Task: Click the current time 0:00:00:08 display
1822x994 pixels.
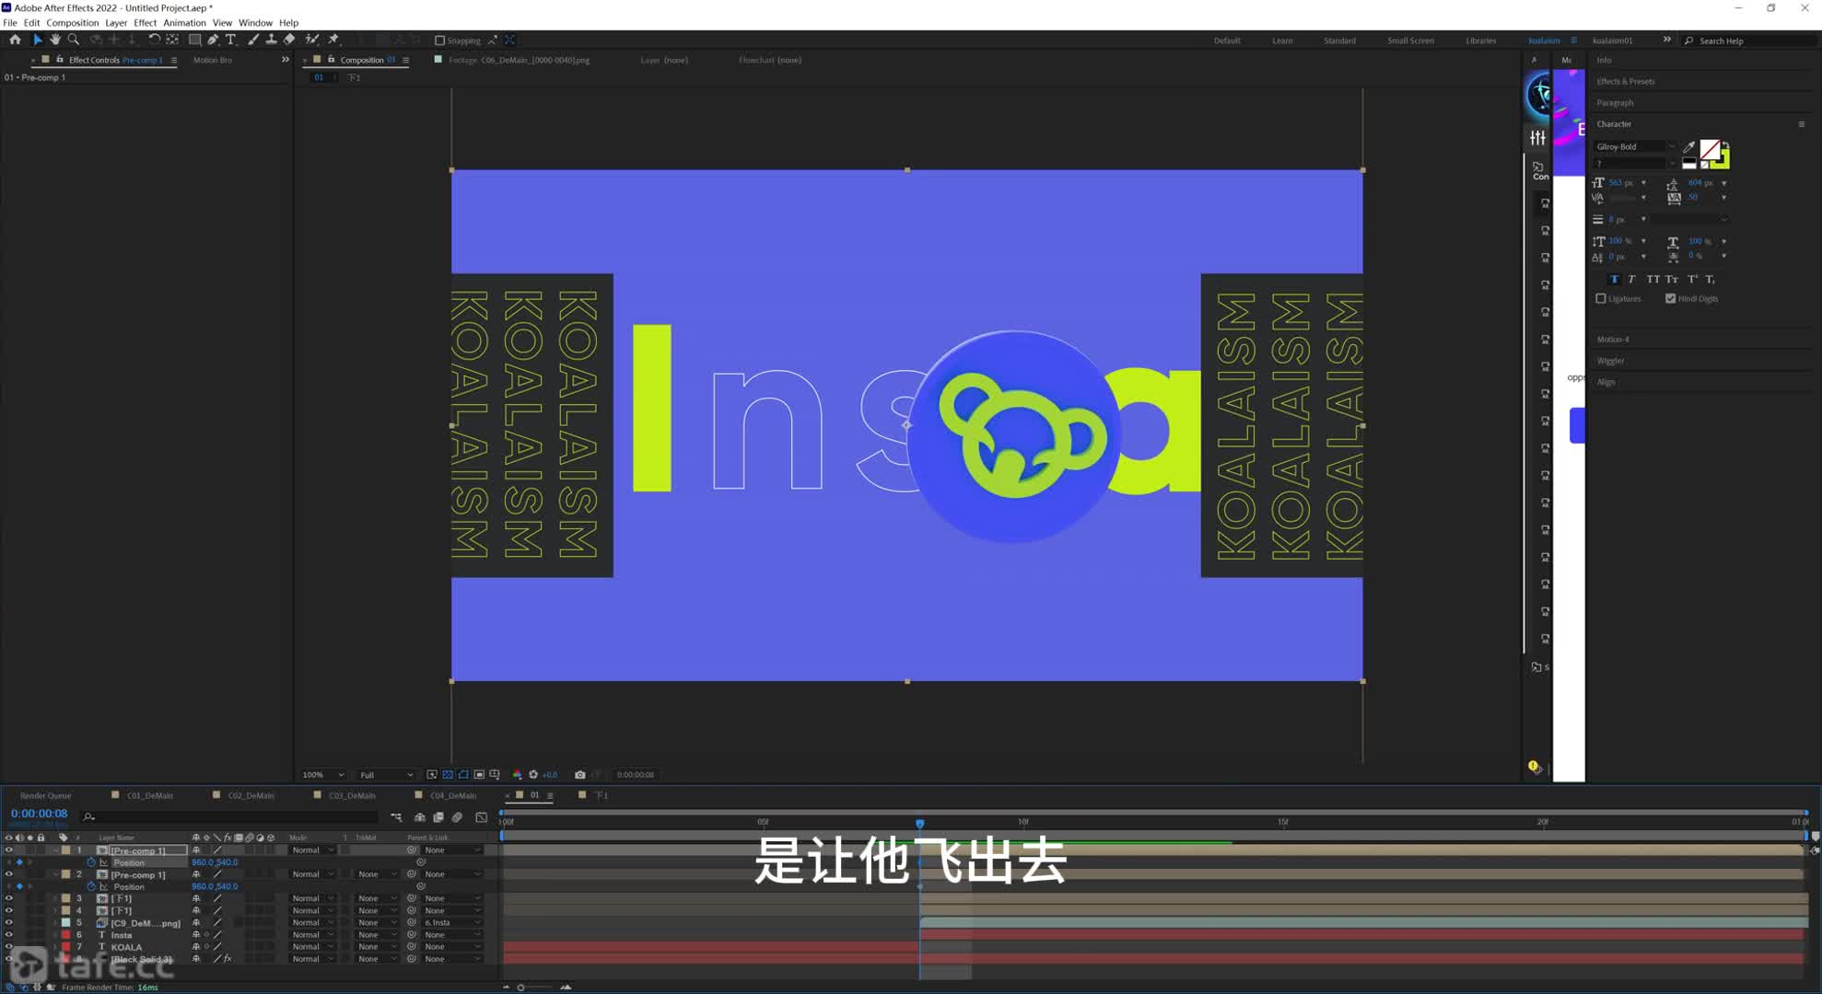Action: coord(39,814)
